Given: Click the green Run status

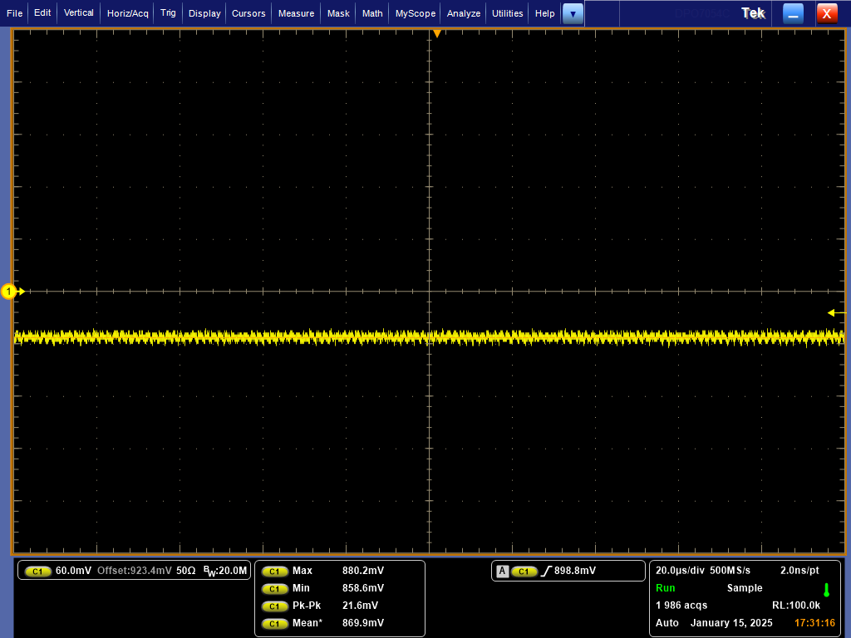Looking at the screenshot, I should point(666,588).
